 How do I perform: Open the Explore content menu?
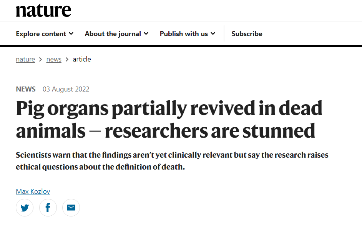(x=45, y=34)
